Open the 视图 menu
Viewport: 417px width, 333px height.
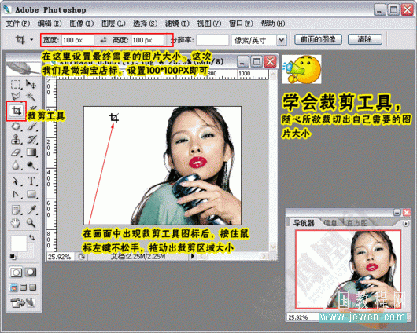[208, 24]
